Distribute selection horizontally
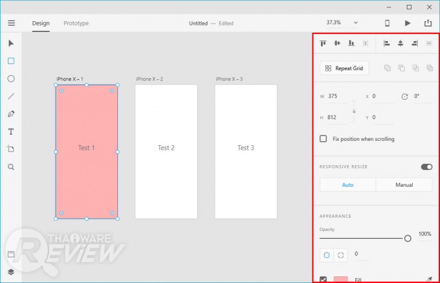Image resolution: width=440 pixels, height=283 pixels. [x=365, y=44]
